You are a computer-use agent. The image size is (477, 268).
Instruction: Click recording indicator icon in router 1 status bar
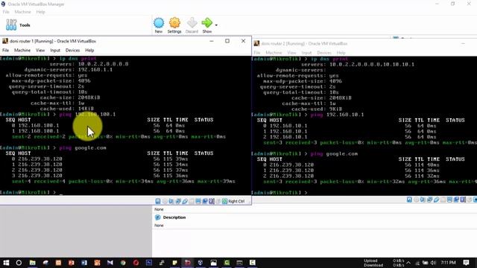pyautogui.click(x=205, y=201)
